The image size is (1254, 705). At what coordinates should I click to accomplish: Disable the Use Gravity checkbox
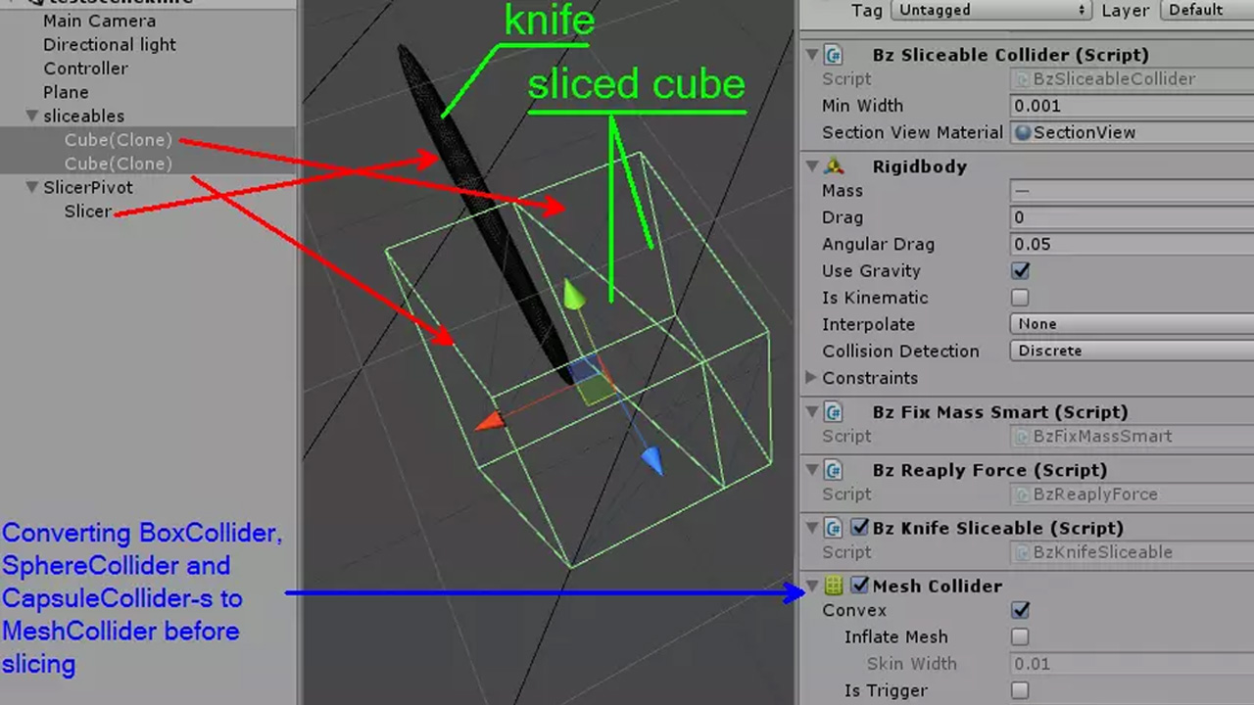coord(1020,271)
